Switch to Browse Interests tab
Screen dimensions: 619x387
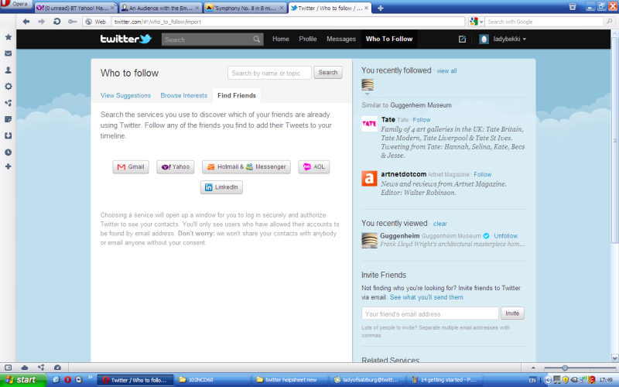(183, 95)
